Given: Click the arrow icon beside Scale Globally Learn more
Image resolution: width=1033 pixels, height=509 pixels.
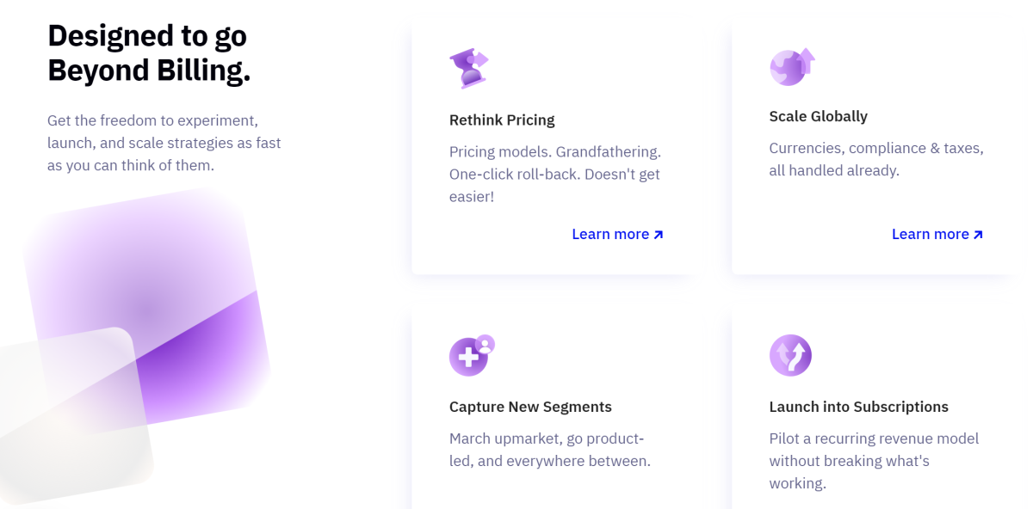Looking at the screenshot, I should coord(978,235).
